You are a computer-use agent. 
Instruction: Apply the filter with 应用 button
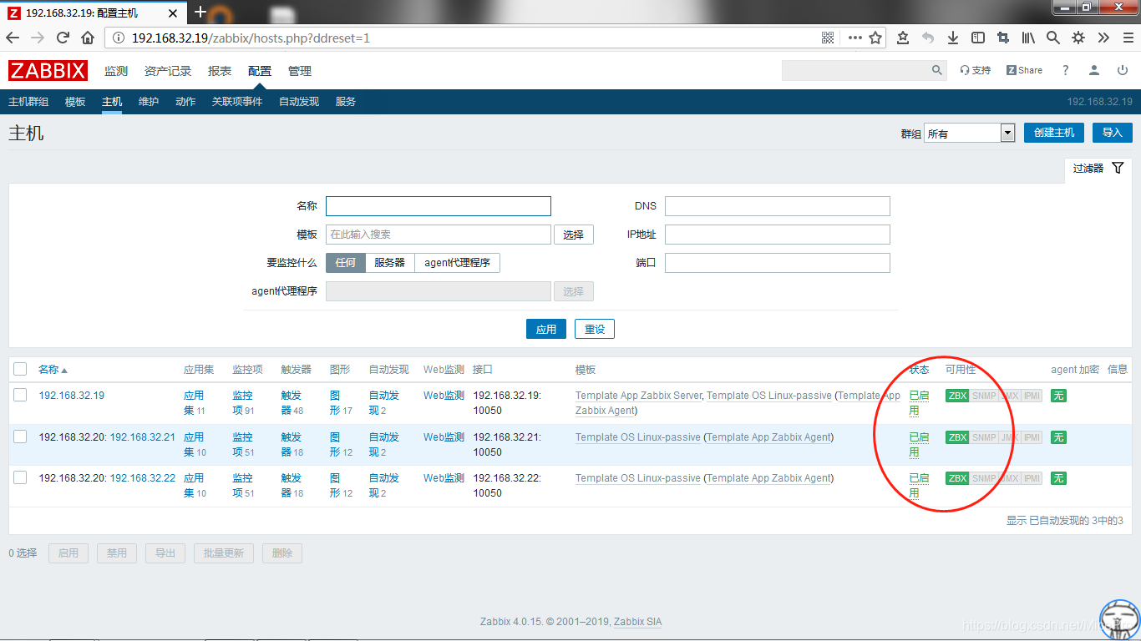pos(546,329)
